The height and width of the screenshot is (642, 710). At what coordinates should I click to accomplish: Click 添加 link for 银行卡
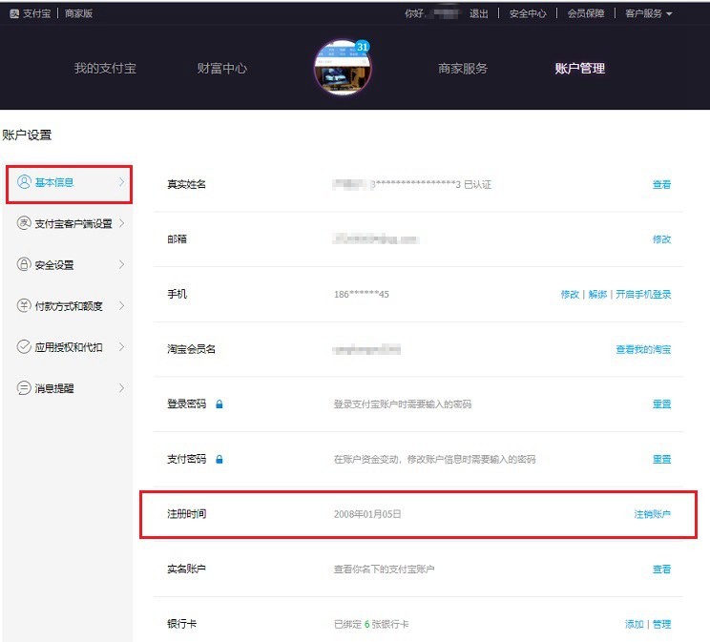click(x=634, y=624)
